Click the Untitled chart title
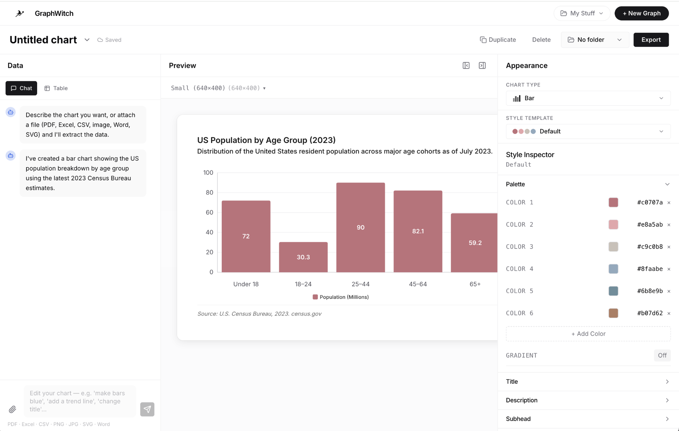The width and height of the screenshot is (679, 431). pos(43,40)
